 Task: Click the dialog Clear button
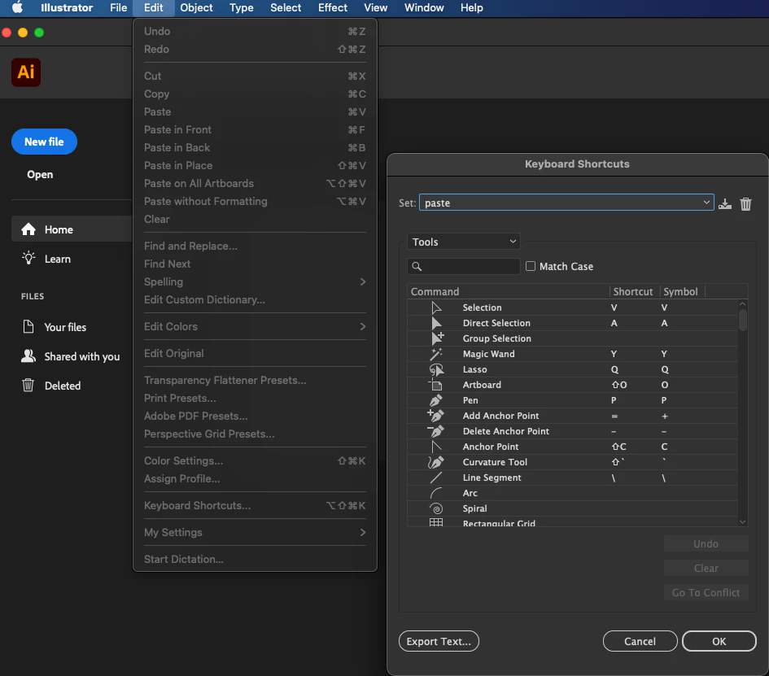pos(706,568)
